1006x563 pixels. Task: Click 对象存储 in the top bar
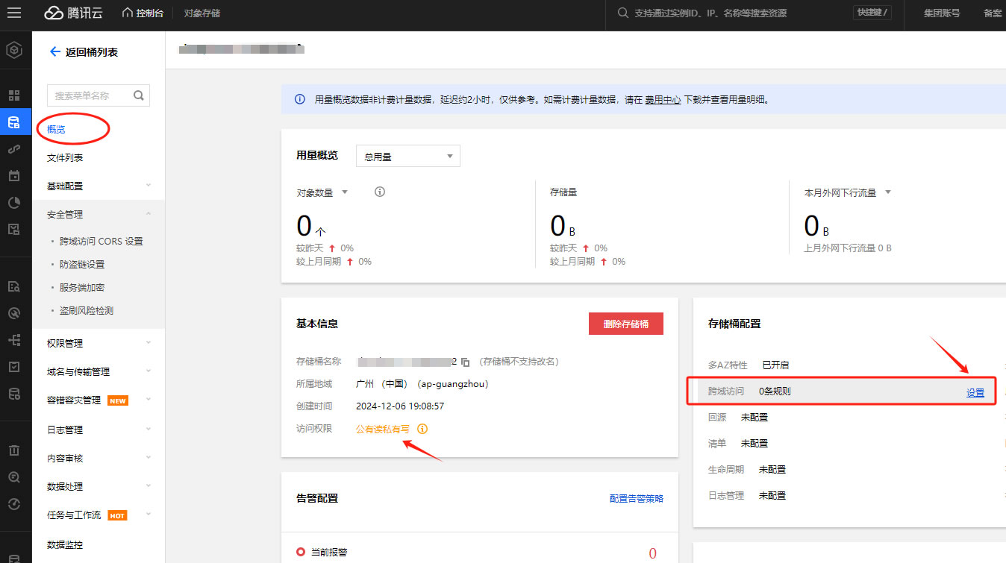[201, 13]
